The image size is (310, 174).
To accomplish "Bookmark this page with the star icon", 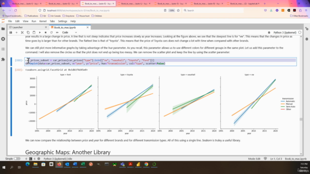I will [x=178, y=11].
